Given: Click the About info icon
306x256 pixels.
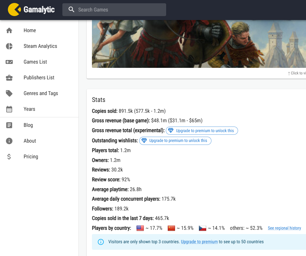Looking at the screenshot, I should click(9, 141).
